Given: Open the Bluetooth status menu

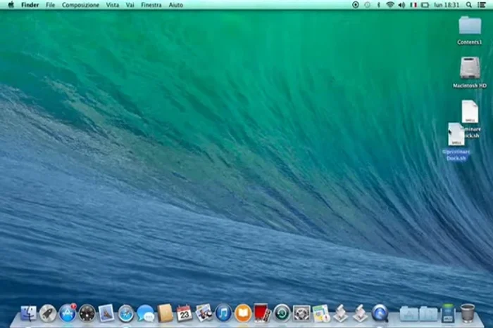Looking at the screenshot, I should point(378,5).
